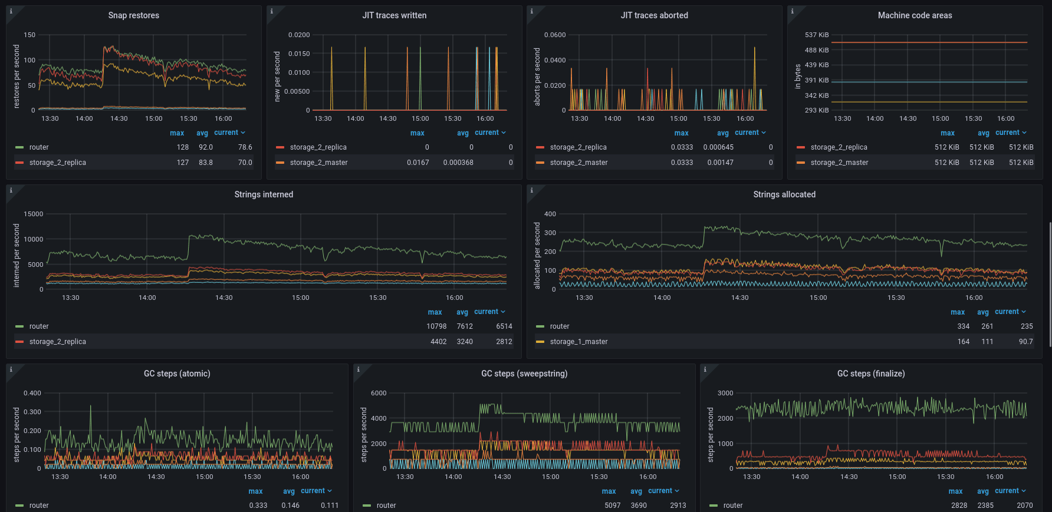Viewport: 1052px width, 512px height.
Task: Open info icon on Machine code areas panel
Action: 793,11
